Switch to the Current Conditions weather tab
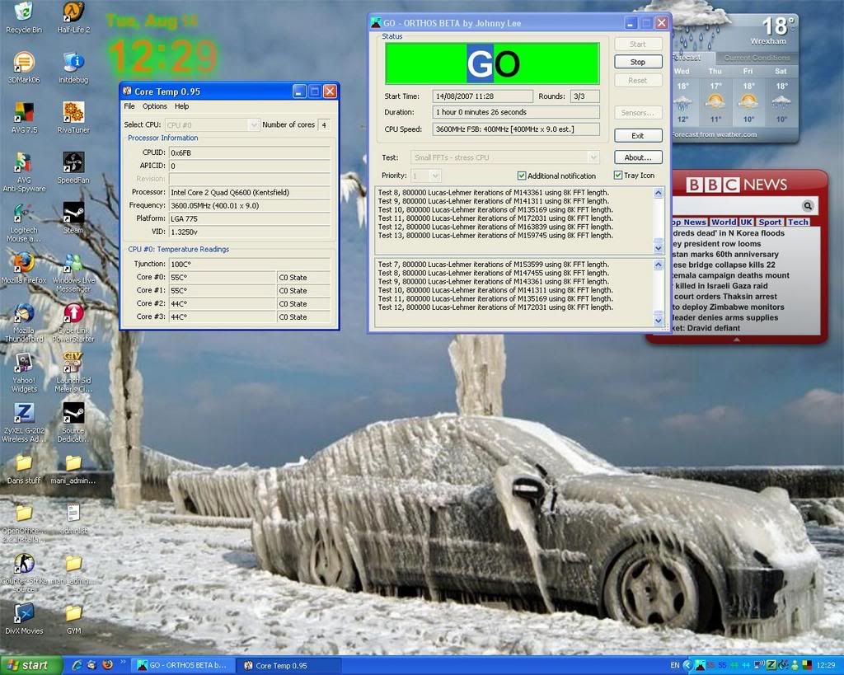 [x=757, y=58]
